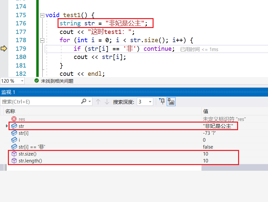268x202 pixels.
Task: Select the res watch row error icon
Action: click(x=14, y=119)
